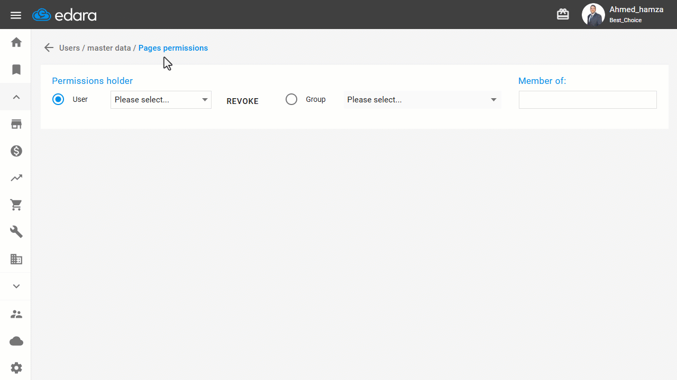Open the dollar finance sidebar icon
Image resolution: width=677 pixels, height=380 pixels.
tap(16, 151)
